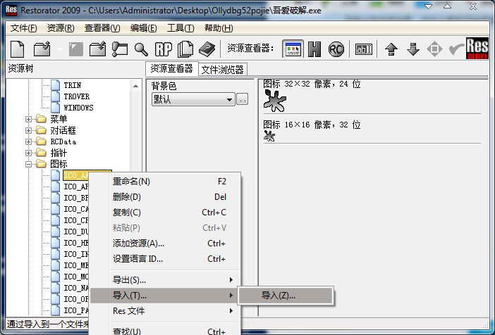Click 导入(Z)... in the submenu
Viewport: 495px width, 335px height.
click(286, 296)
